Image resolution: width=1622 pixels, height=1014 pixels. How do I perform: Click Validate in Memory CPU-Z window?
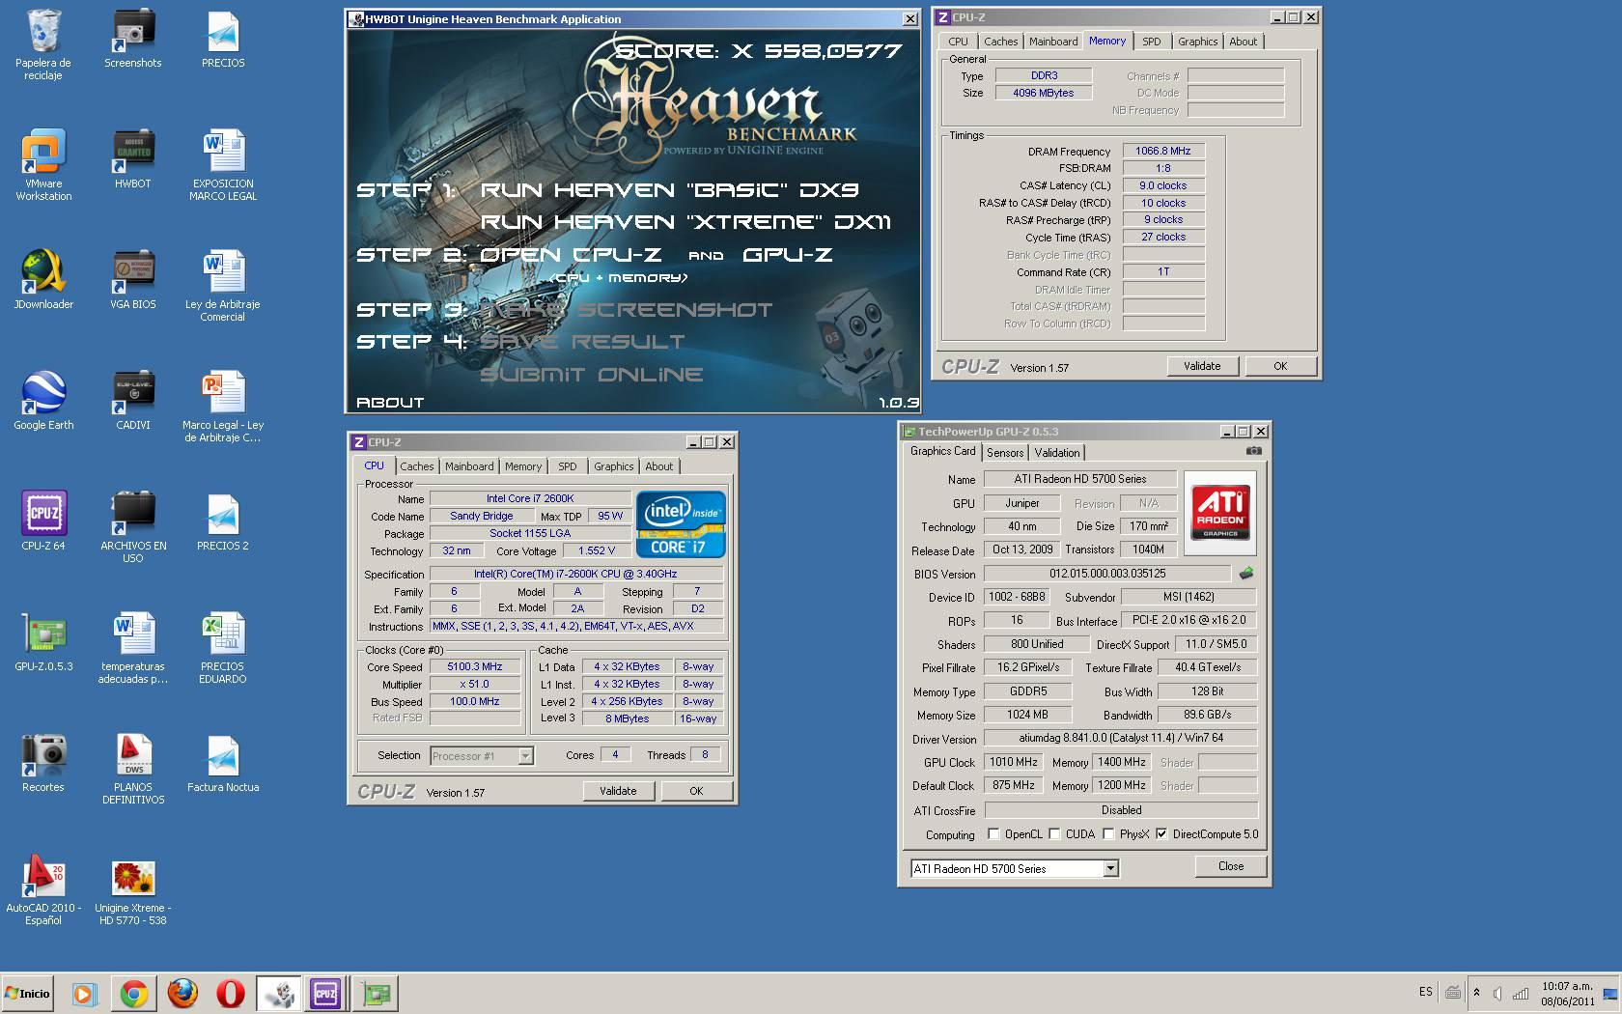coord(1202,366)
